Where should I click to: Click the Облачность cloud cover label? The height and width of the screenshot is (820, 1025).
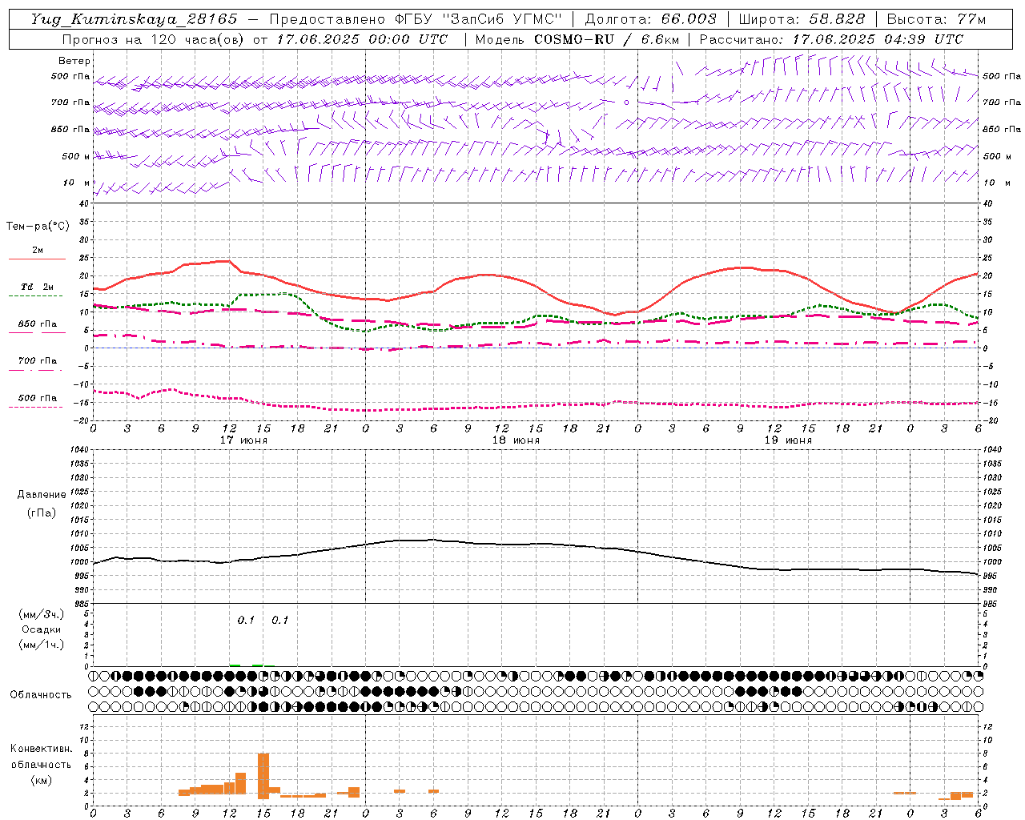[x=41, y=695]
